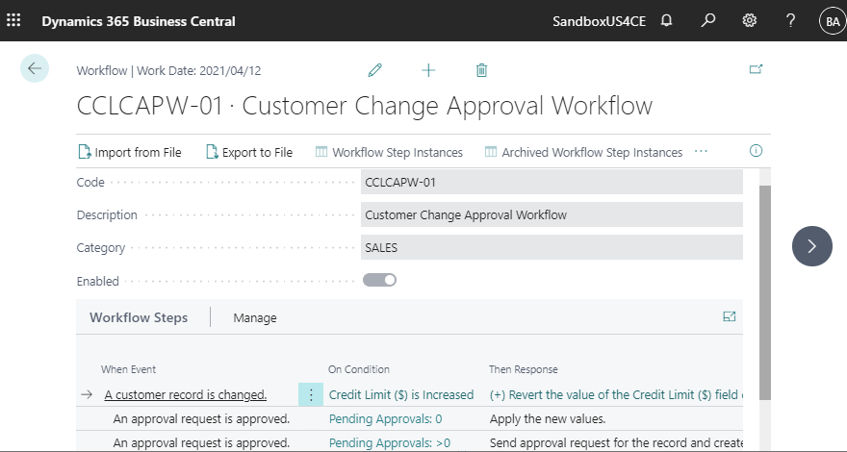This screenshot has width=847, height=452.
Task: Show FactBox information icon
Action: (756, 151)
